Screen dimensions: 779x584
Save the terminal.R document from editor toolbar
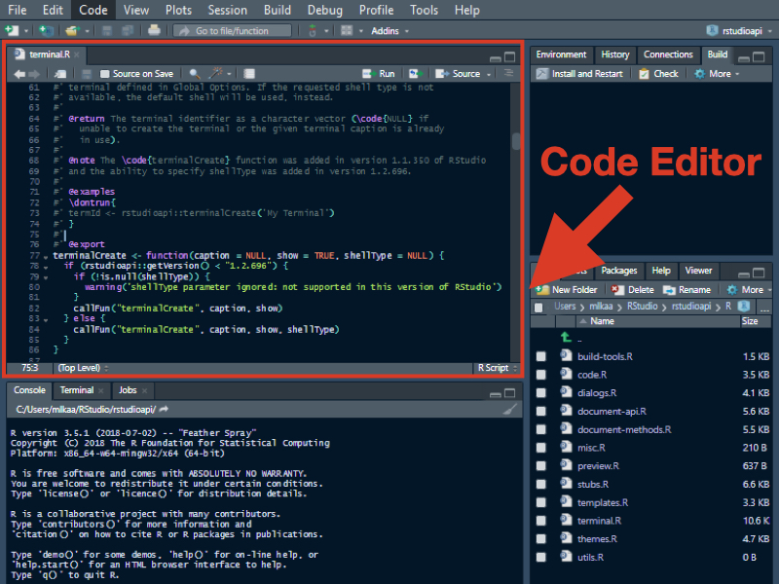tap(87, 74)
